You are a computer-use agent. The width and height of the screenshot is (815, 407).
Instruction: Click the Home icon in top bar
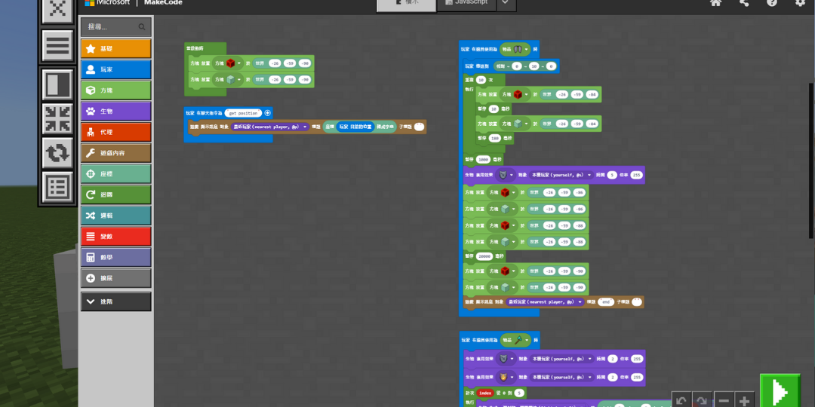coord(715,3)
